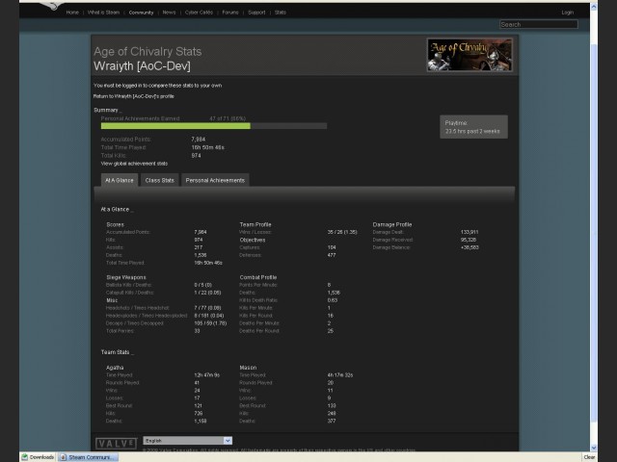This screenshot has width=617, height=462.
Task: Click the Siege Weapons heading
Action: pos(126,277)
